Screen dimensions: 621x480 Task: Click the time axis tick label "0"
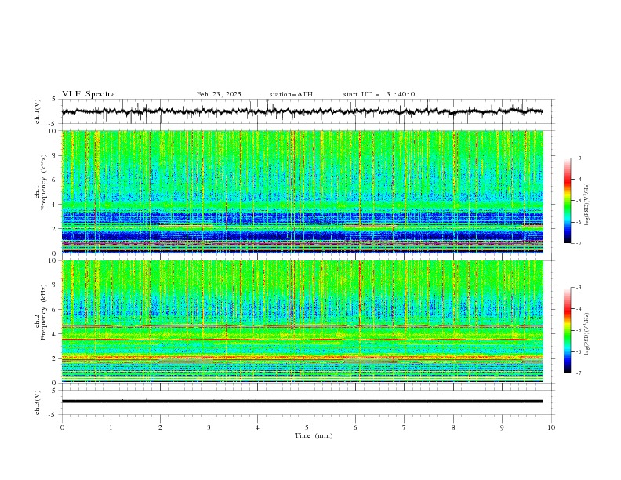62,427
